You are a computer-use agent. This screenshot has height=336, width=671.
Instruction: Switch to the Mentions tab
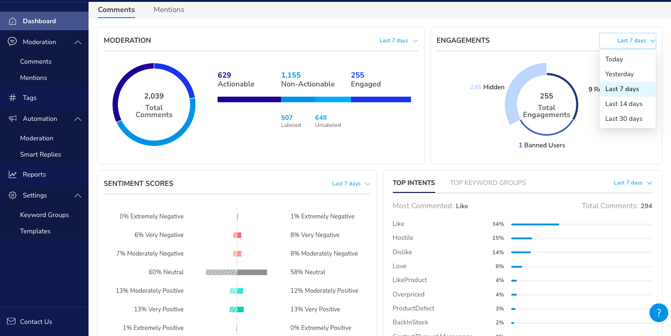[x=169, y=10]
